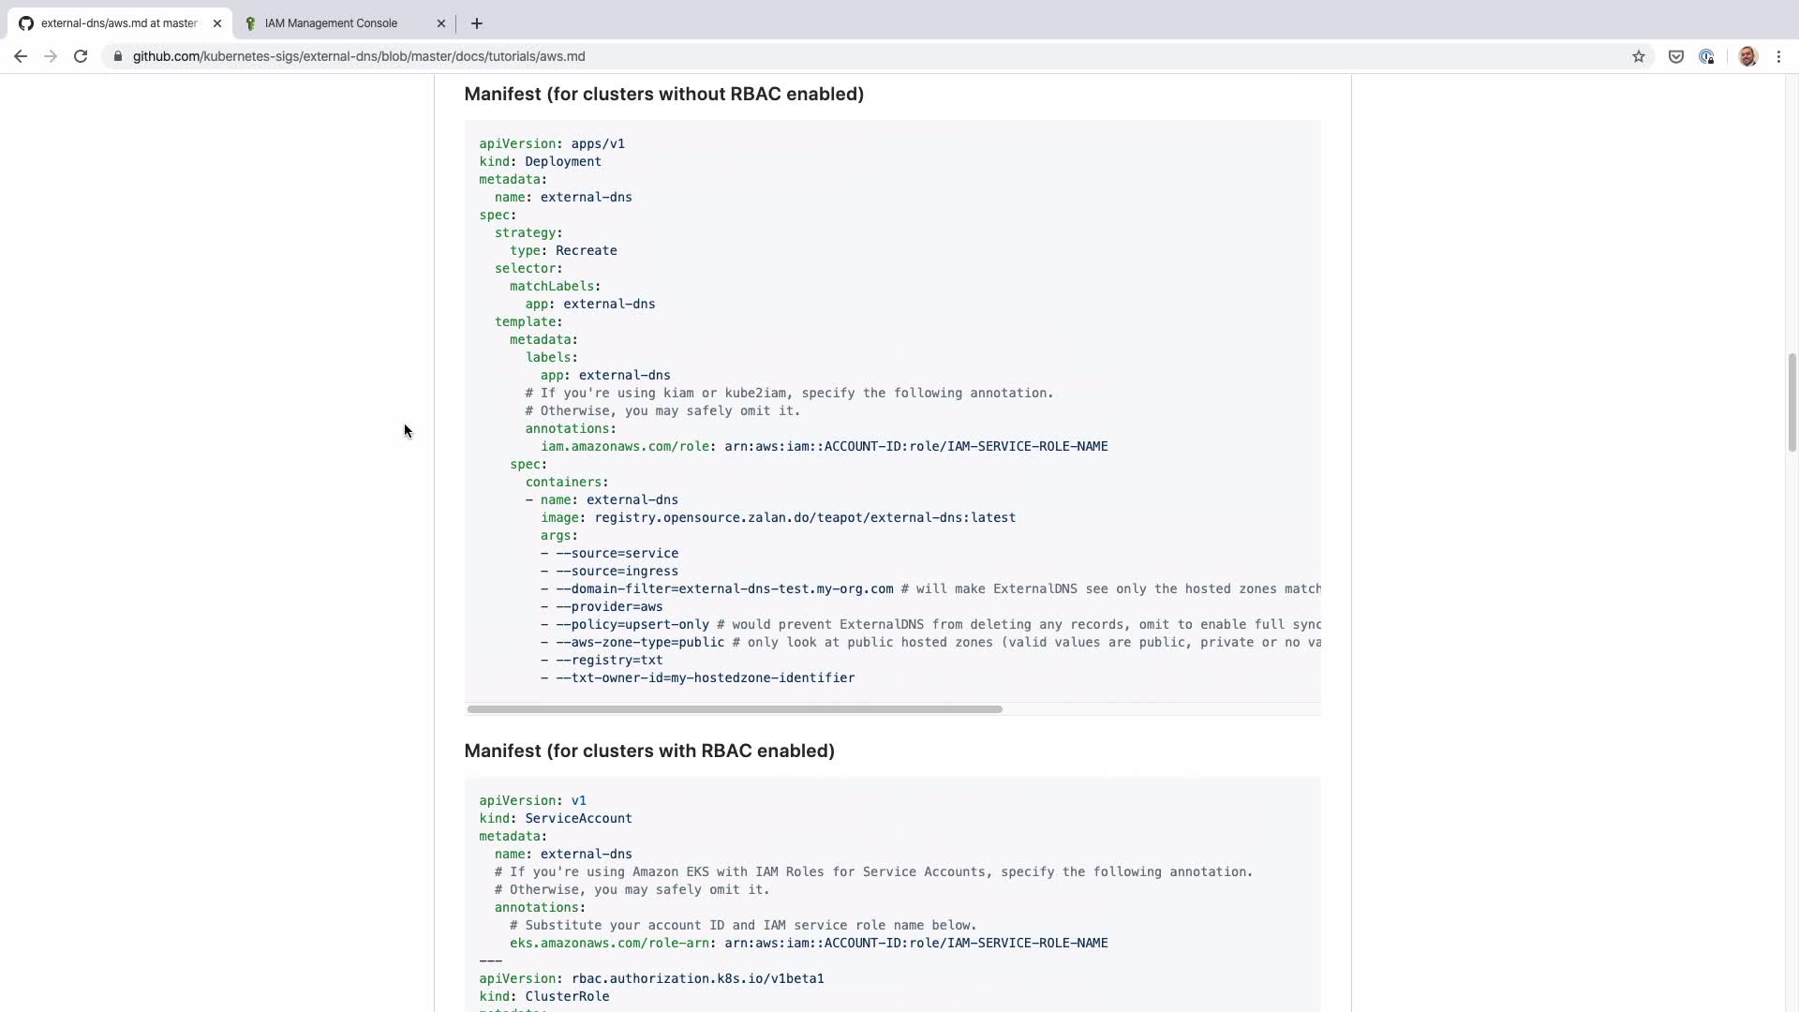Open the Chrome profile avatar
Image resolution: width=1799 pixels, height=1012 pixels.
(1747, 56)
